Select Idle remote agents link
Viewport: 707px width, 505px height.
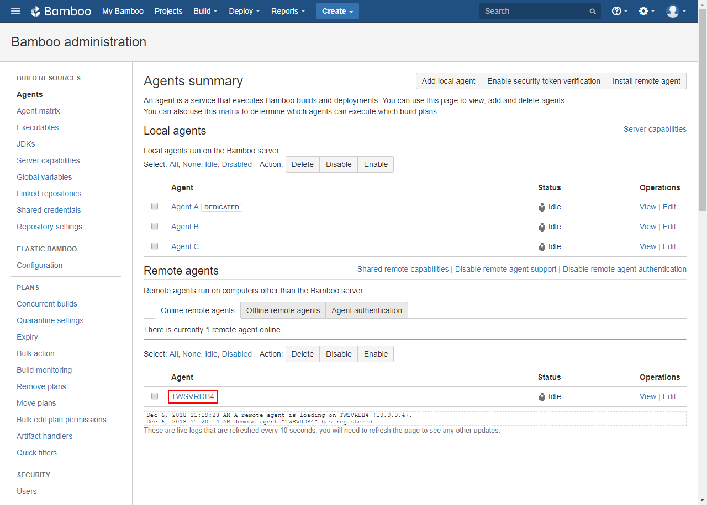[x=212, y=354]
